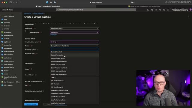Open All services breadcrumb link
Screen dimensions: 192x108
coord(28,13)
